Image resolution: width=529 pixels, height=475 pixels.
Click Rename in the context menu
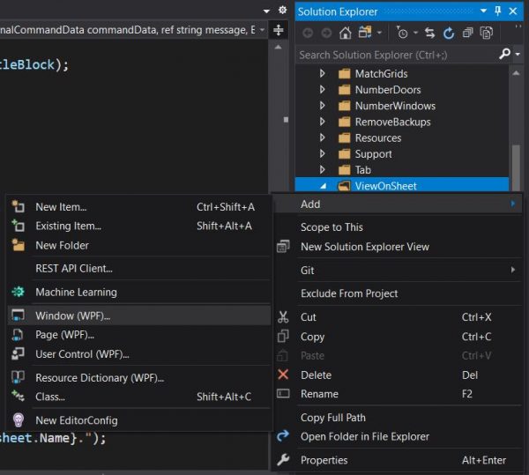coord(319,394)
